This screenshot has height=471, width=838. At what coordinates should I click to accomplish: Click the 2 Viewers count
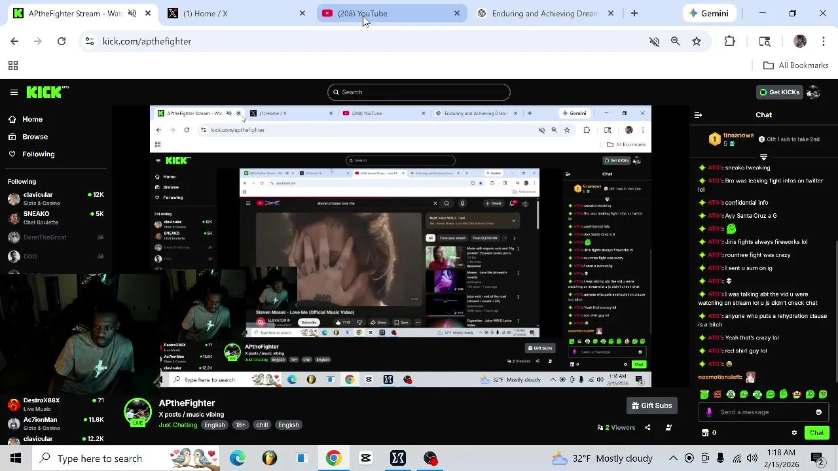[x=616, y=428]
